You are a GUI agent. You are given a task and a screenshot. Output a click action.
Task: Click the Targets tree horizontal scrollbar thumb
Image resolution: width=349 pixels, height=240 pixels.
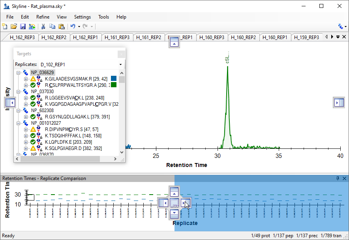coord(60,159)
